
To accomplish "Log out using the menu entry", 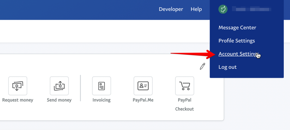I will pos(227,67).
